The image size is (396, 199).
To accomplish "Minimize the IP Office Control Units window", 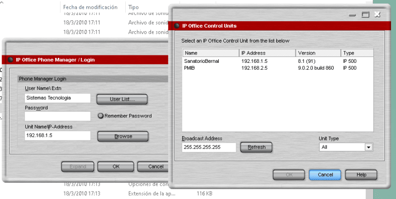I will [352, 15].
